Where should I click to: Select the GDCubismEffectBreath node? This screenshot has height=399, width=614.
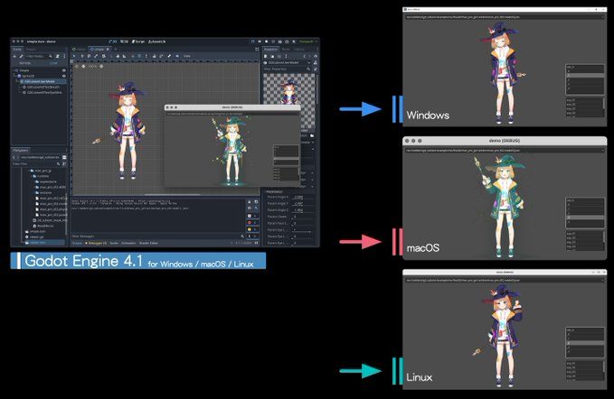(x=41, y=88)
